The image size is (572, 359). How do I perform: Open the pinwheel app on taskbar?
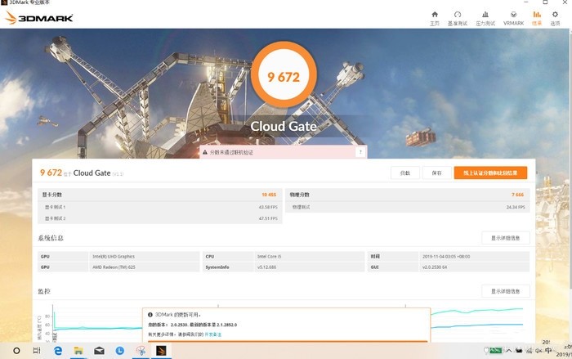tap(141, 351)
